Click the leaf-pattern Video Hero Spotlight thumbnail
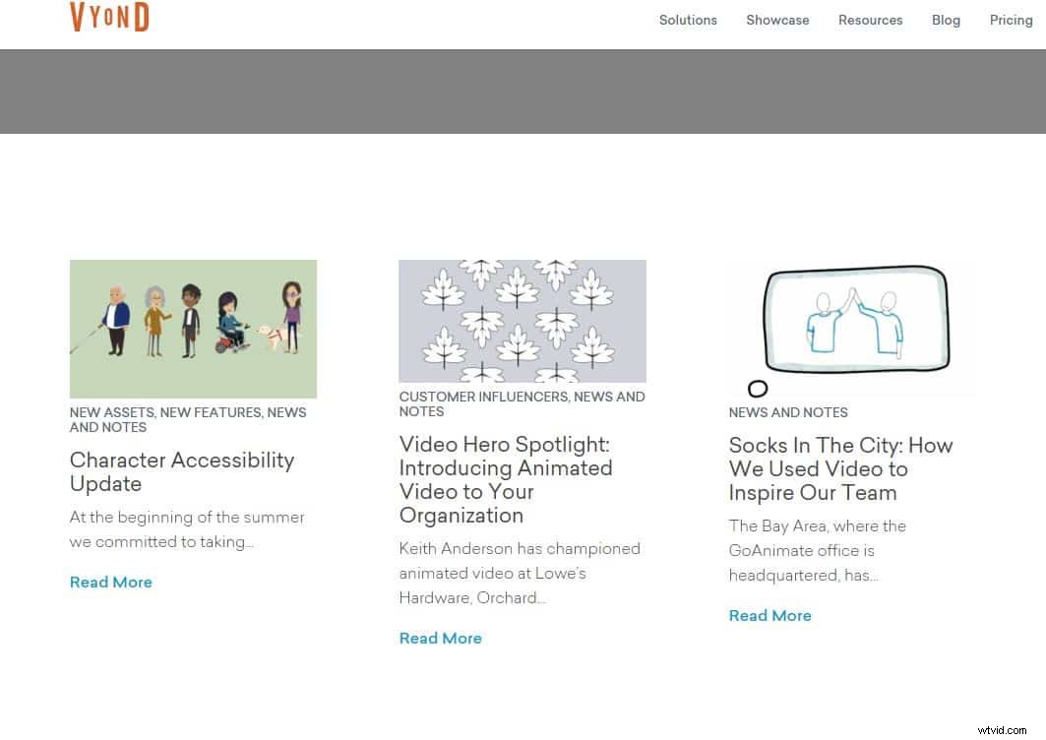Screen dimensions: 1046x740 click(x=522, y=320)
